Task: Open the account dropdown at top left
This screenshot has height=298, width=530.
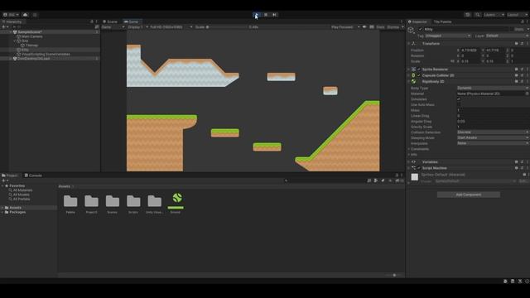Action: point(11,15)
